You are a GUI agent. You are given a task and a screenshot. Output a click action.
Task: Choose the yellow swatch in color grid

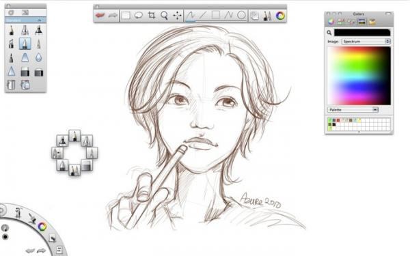coord(359,120)
